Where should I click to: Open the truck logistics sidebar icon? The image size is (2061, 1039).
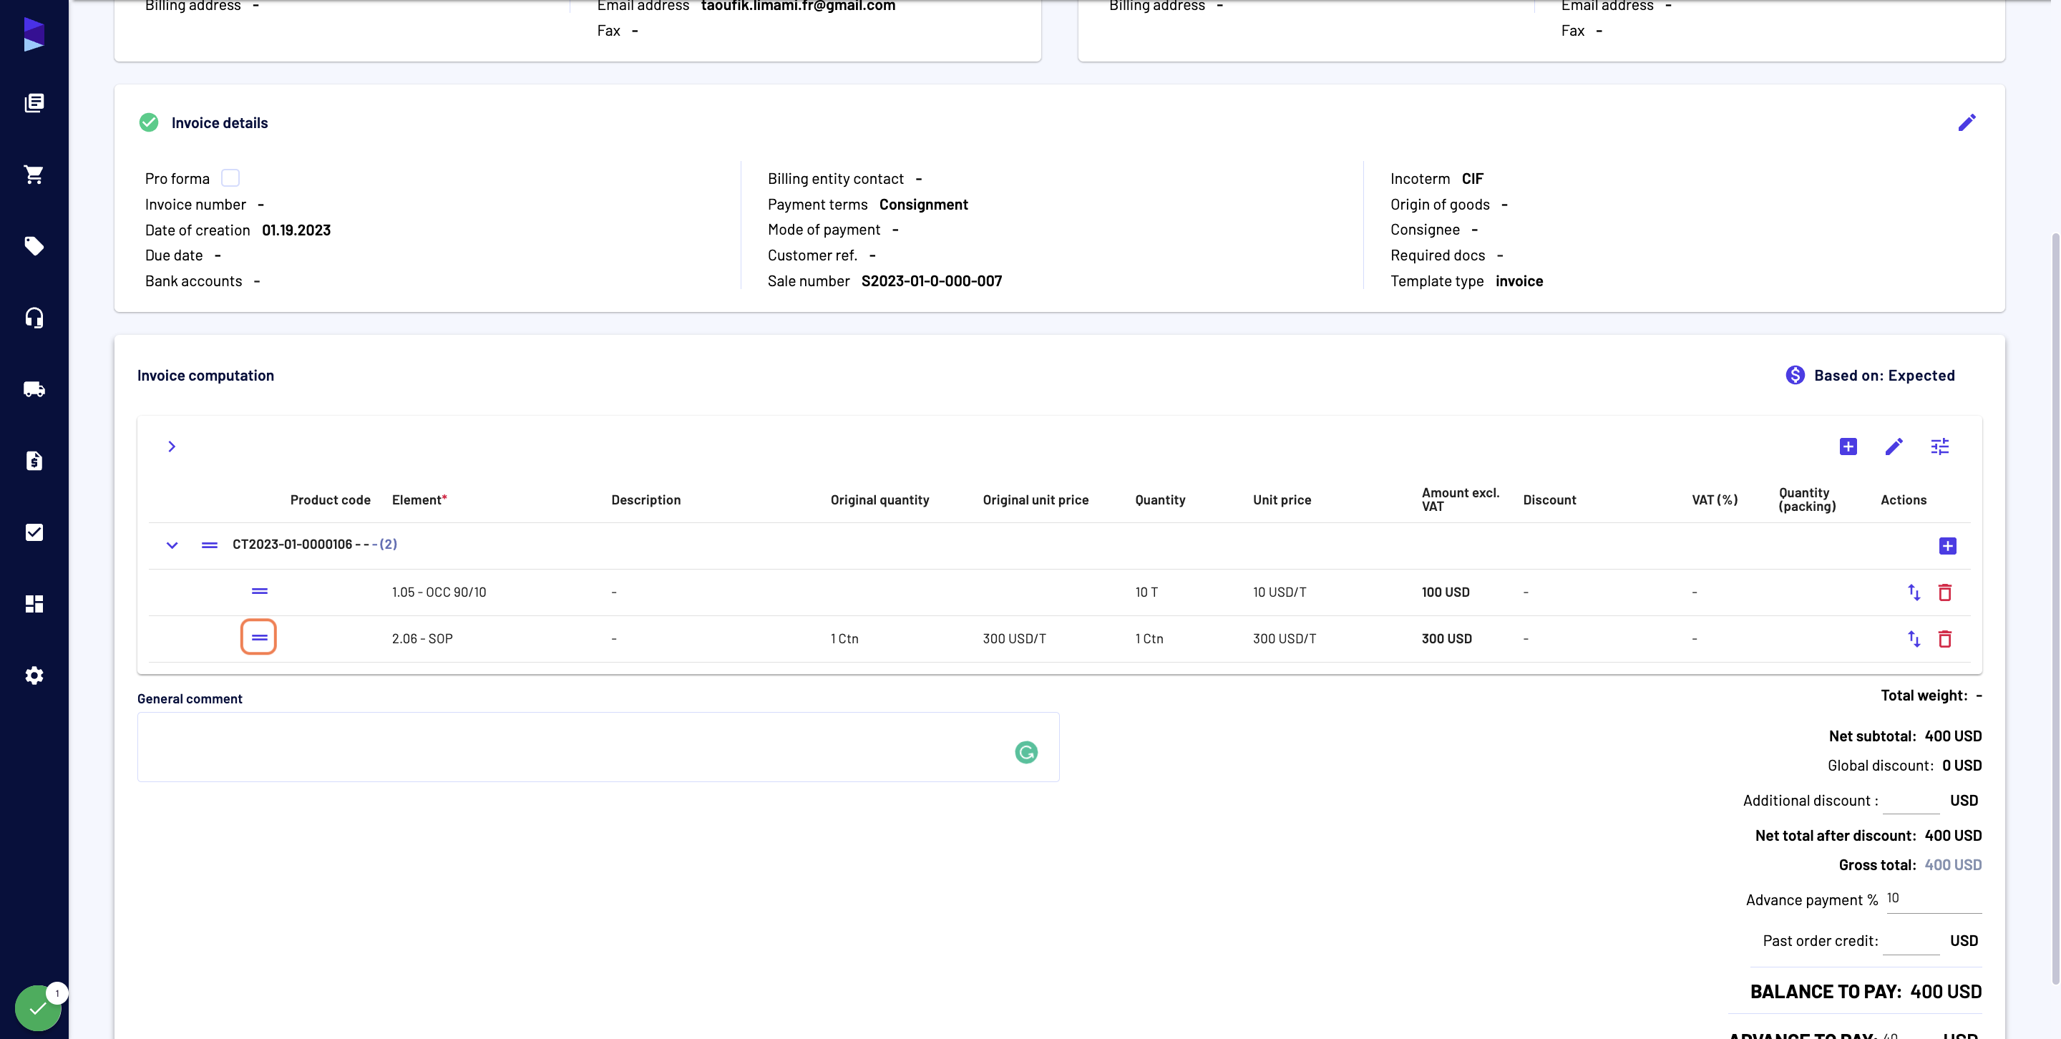[34, 389]
